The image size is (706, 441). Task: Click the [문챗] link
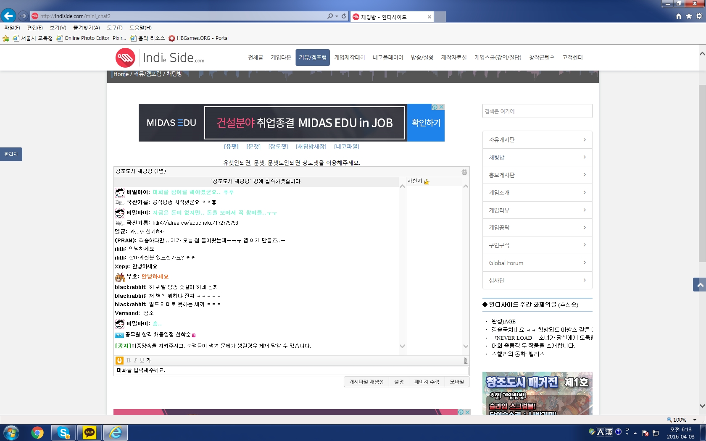(x=253, y=147)
